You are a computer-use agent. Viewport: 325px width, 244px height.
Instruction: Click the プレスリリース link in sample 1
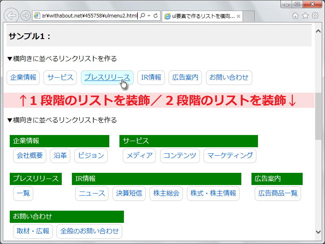click(x=107, y=78)
